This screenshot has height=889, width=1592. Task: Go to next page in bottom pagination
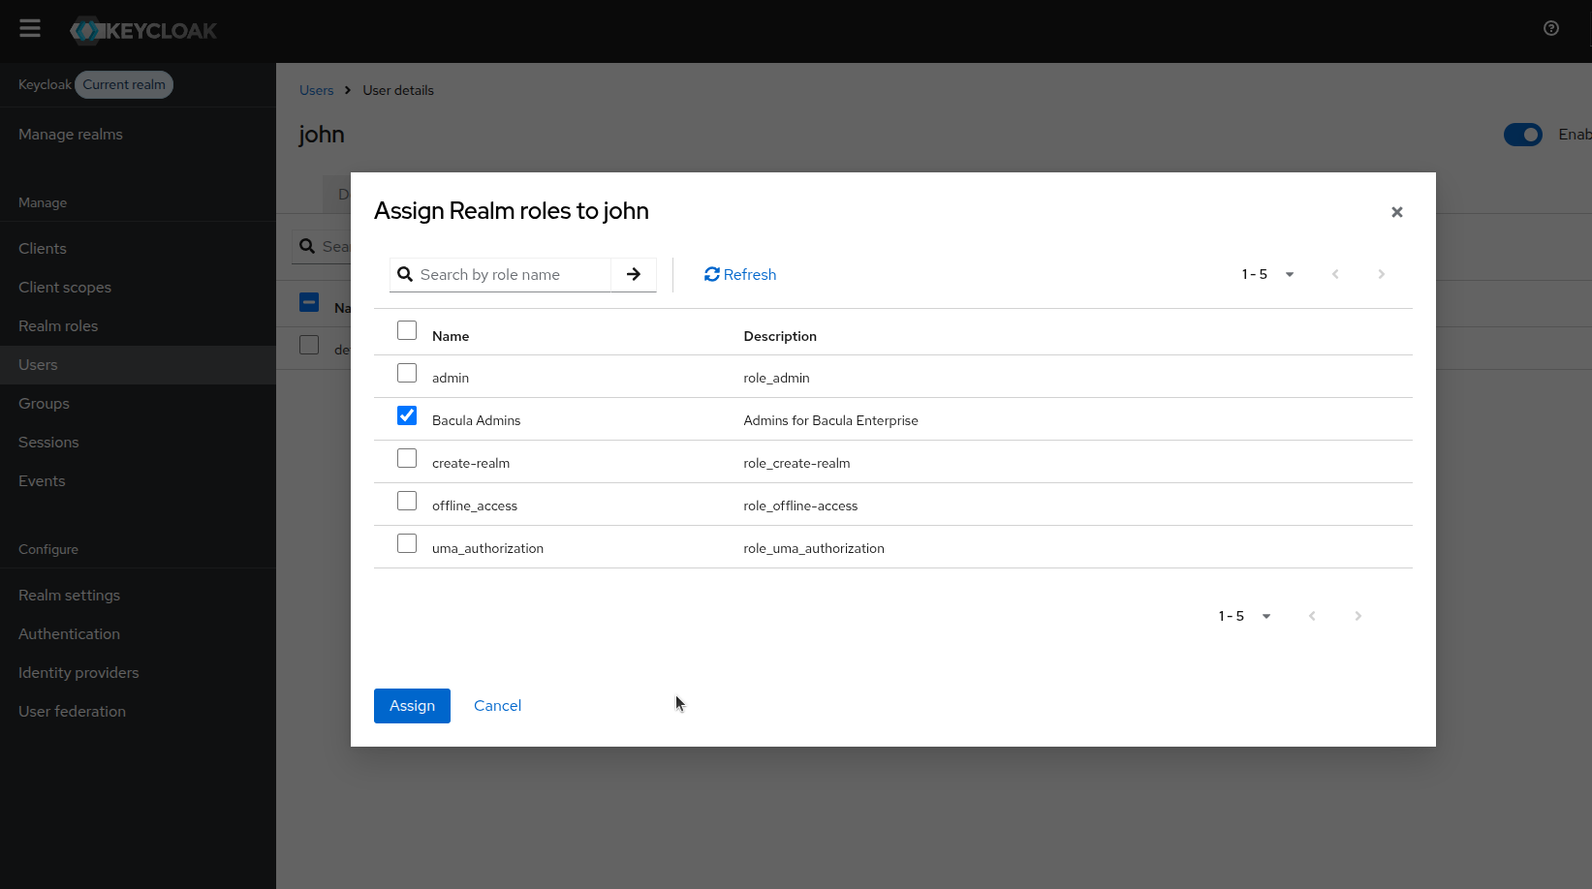[1358, 616]
